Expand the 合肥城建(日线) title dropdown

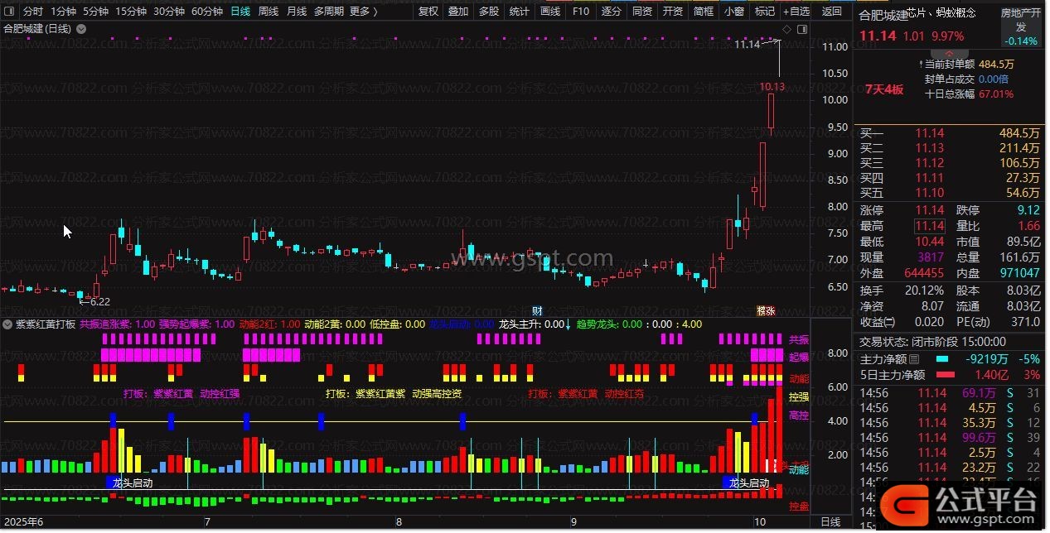80,28
